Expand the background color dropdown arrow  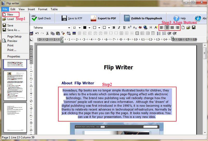point(99,28)
